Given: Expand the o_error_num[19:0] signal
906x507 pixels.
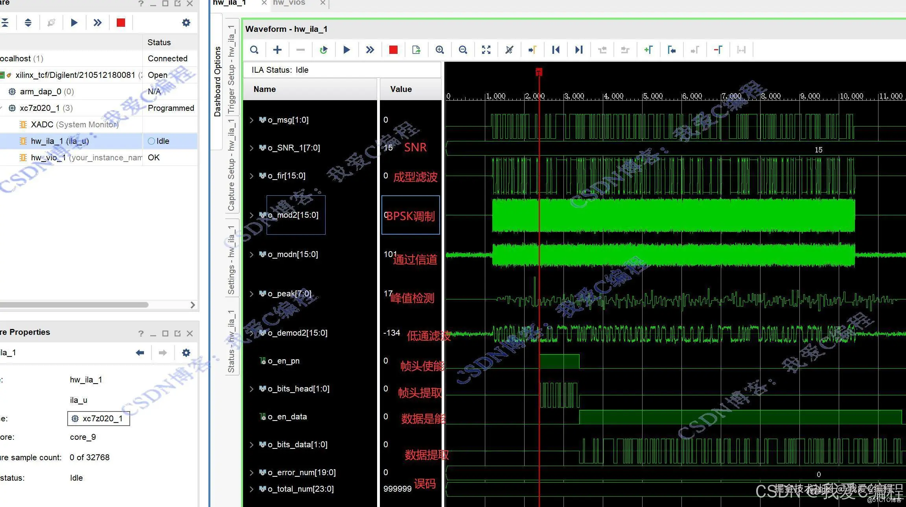Looking at the screenshot, I should point(252,473).
